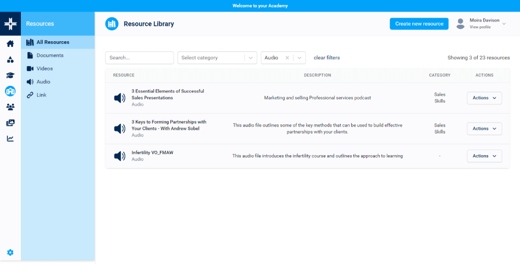
Task: Open the analytics line chart icon
Action: click(x=10, y=139)
